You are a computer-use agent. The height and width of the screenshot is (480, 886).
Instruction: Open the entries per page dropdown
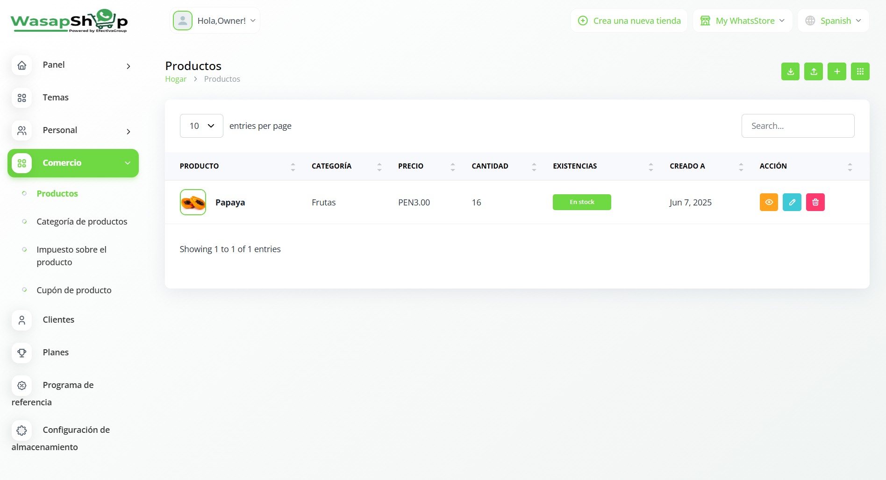click(x=201, y=126)
